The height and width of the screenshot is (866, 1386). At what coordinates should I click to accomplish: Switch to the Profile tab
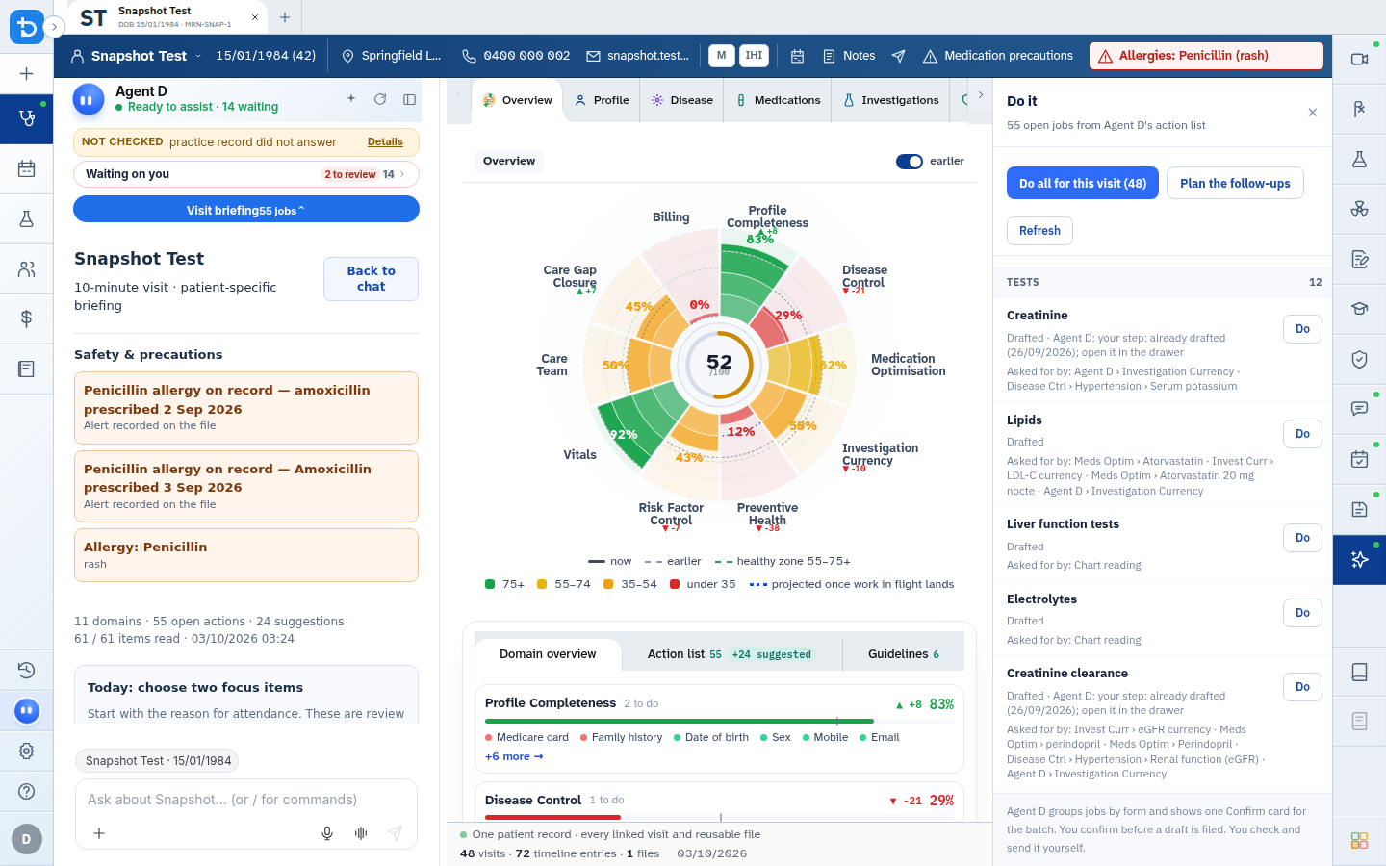coord(602,100)
